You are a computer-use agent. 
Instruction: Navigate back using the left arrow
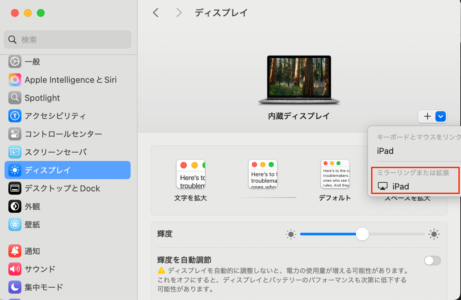coord(155,12)
